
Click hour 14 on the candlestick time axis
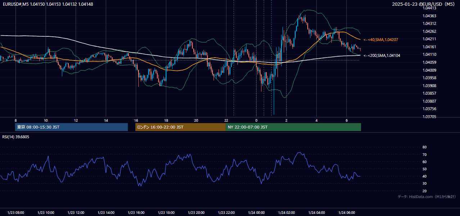106,120
